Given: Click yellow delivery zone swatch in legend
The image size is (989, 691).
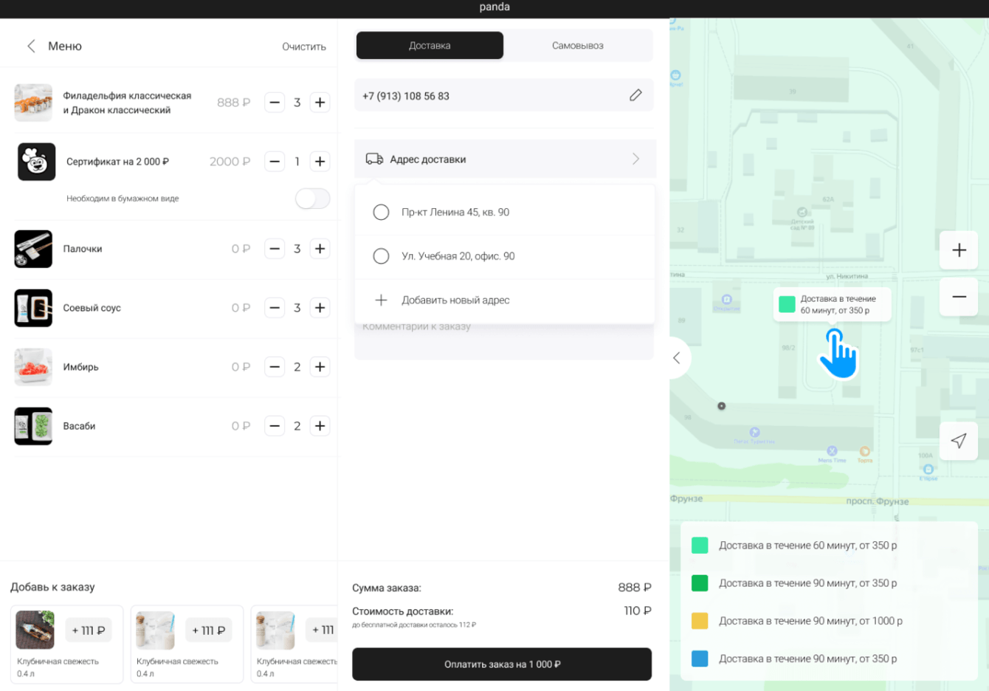Looking at the screenshot, I should coord(700,621).
